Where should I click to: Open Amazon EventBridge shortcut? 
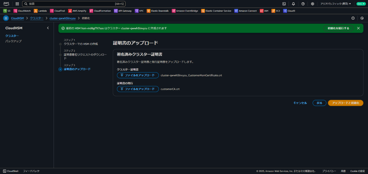pos(185,11)
